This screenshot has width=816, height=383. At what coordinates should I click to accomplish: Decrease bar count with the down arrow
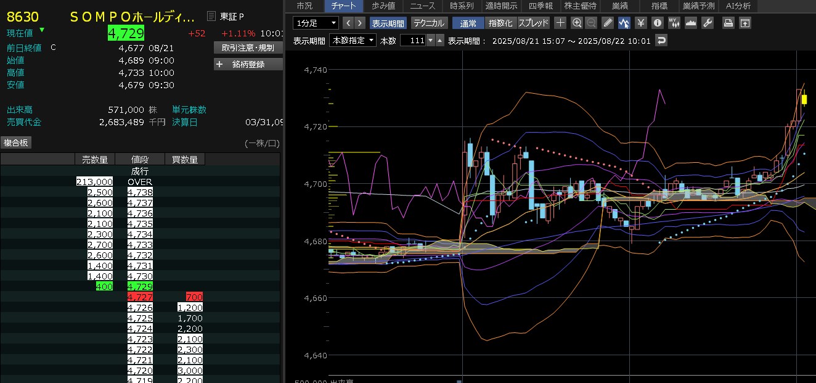[439, 41]
